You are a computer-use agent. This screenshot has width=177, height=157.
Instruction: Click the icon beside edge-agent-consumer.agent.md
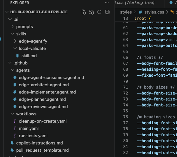pyautogui.click(x=15, y=78)
